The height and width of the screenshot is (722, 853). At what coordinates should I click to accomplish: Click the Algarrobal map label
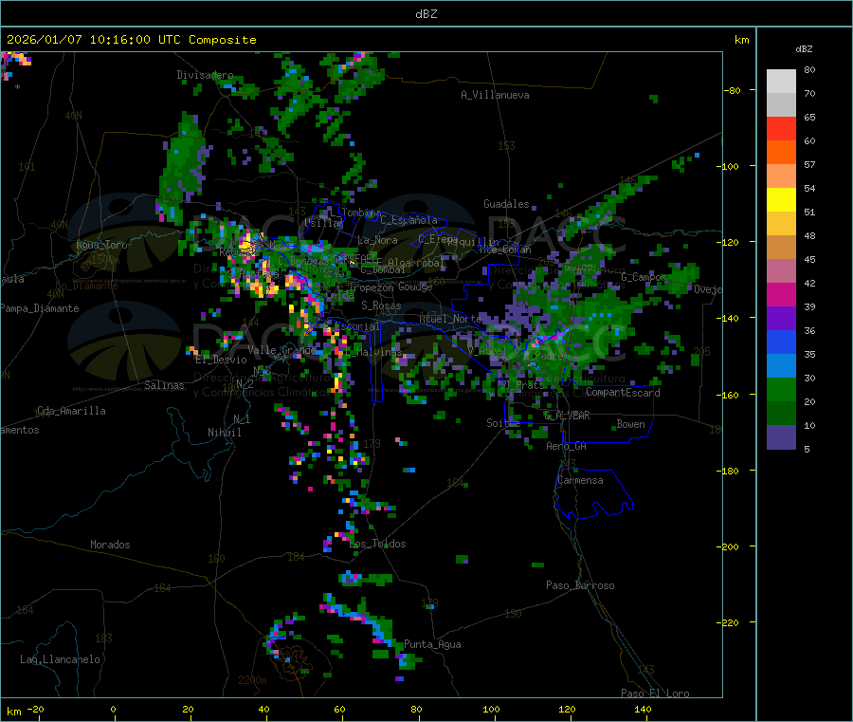tap(416, 263)
